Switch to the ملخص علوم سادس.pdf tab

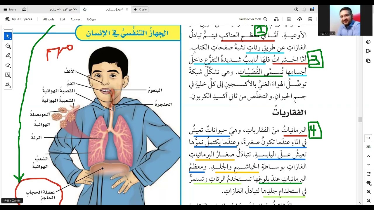(63, 9)
